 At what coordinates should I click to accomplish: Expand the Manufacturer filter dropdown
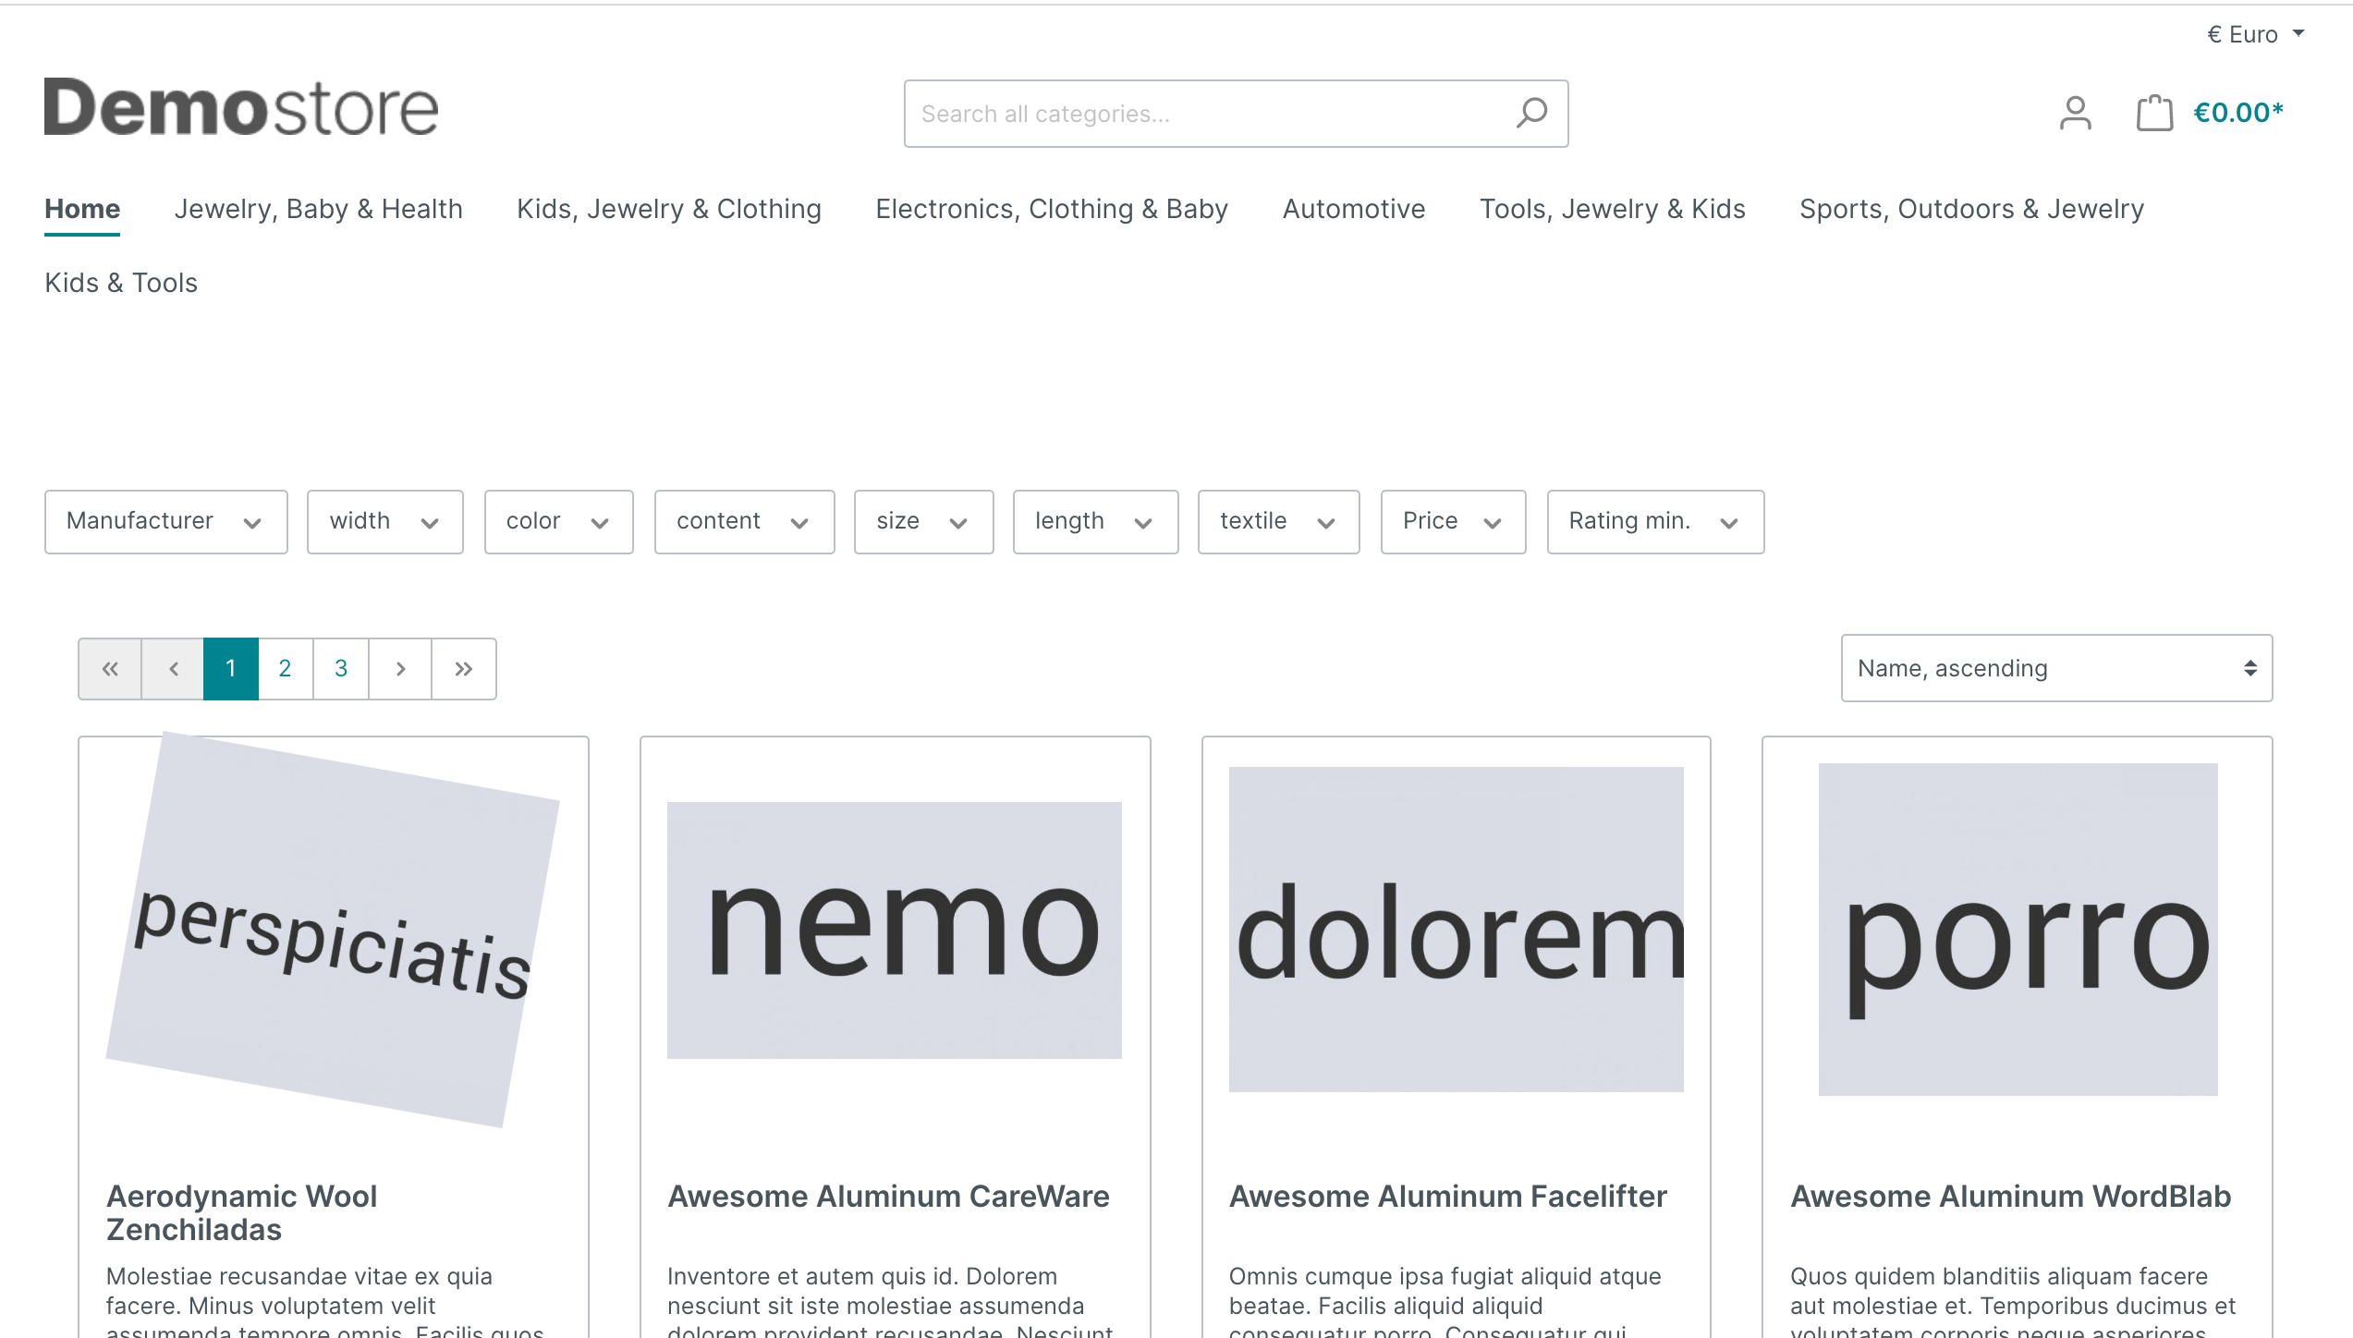[166, 522]
